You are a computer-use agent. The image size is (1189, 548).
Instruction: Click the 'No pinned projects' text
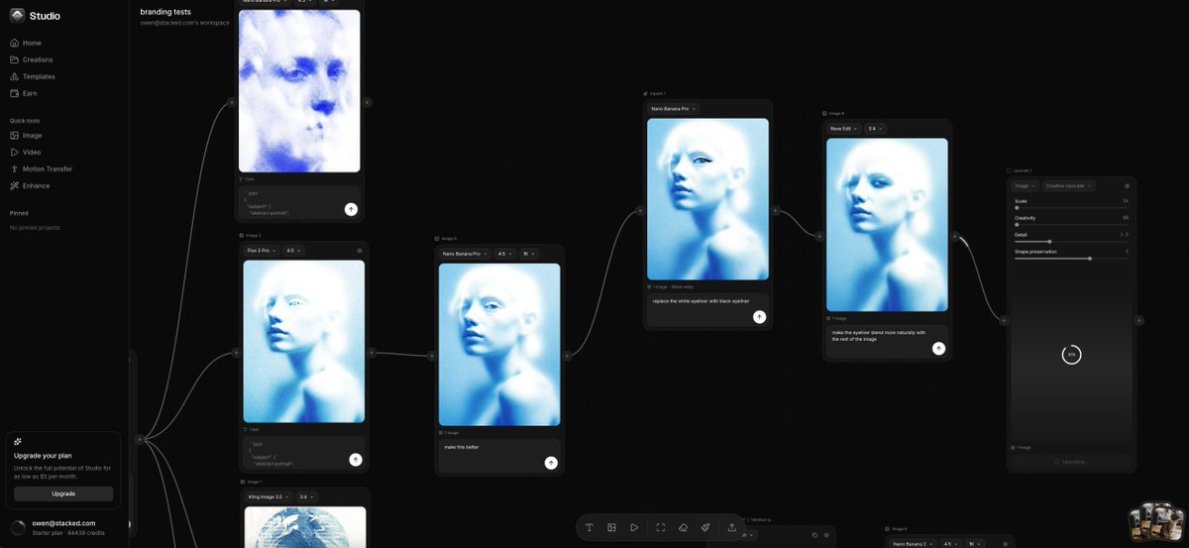pyautogui.click(x=35, y=228)
